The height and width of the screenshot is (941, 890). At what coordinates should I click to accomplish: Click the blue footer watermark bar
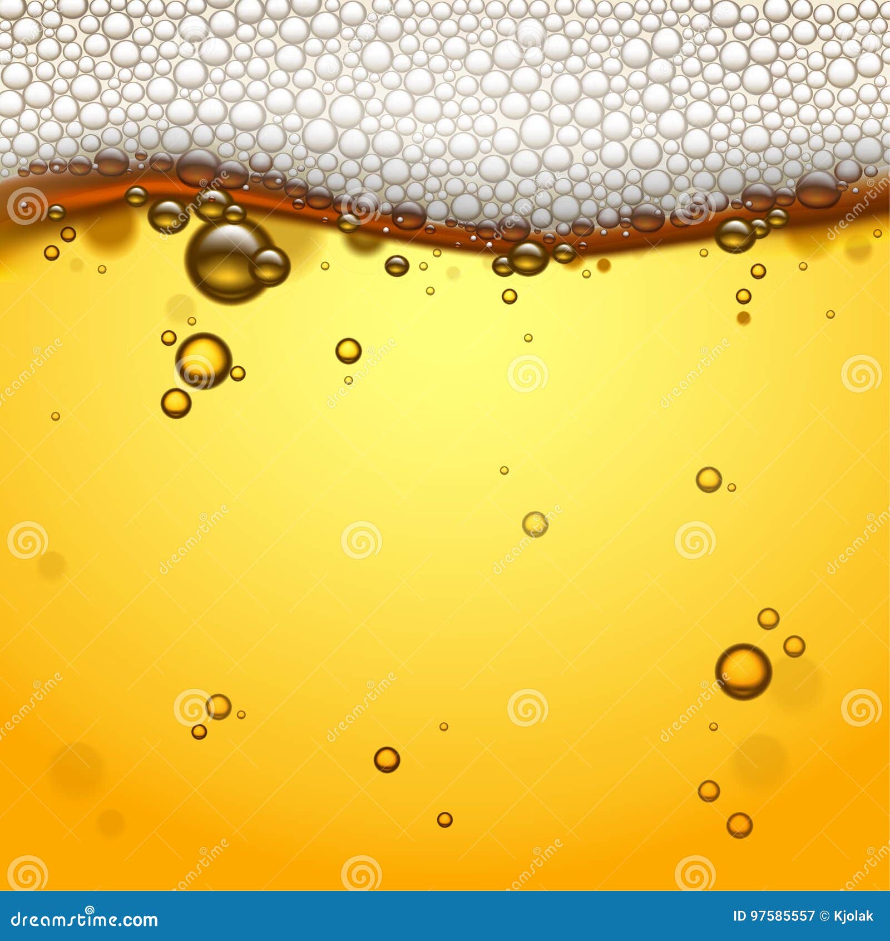pyautogui.click(x=445, y=916)
